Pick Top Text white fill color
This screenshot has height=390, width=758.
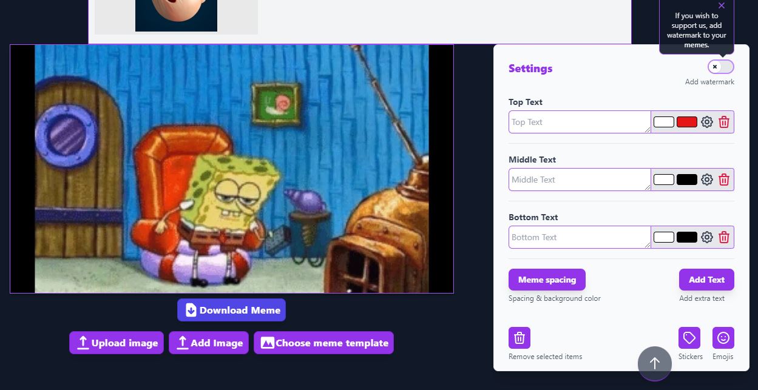[664, 122]
